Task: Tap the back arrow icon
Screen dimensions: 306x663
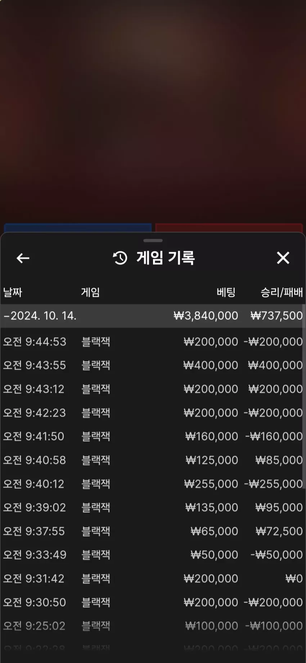Action: pyautogui.click(x=23, y=258)
